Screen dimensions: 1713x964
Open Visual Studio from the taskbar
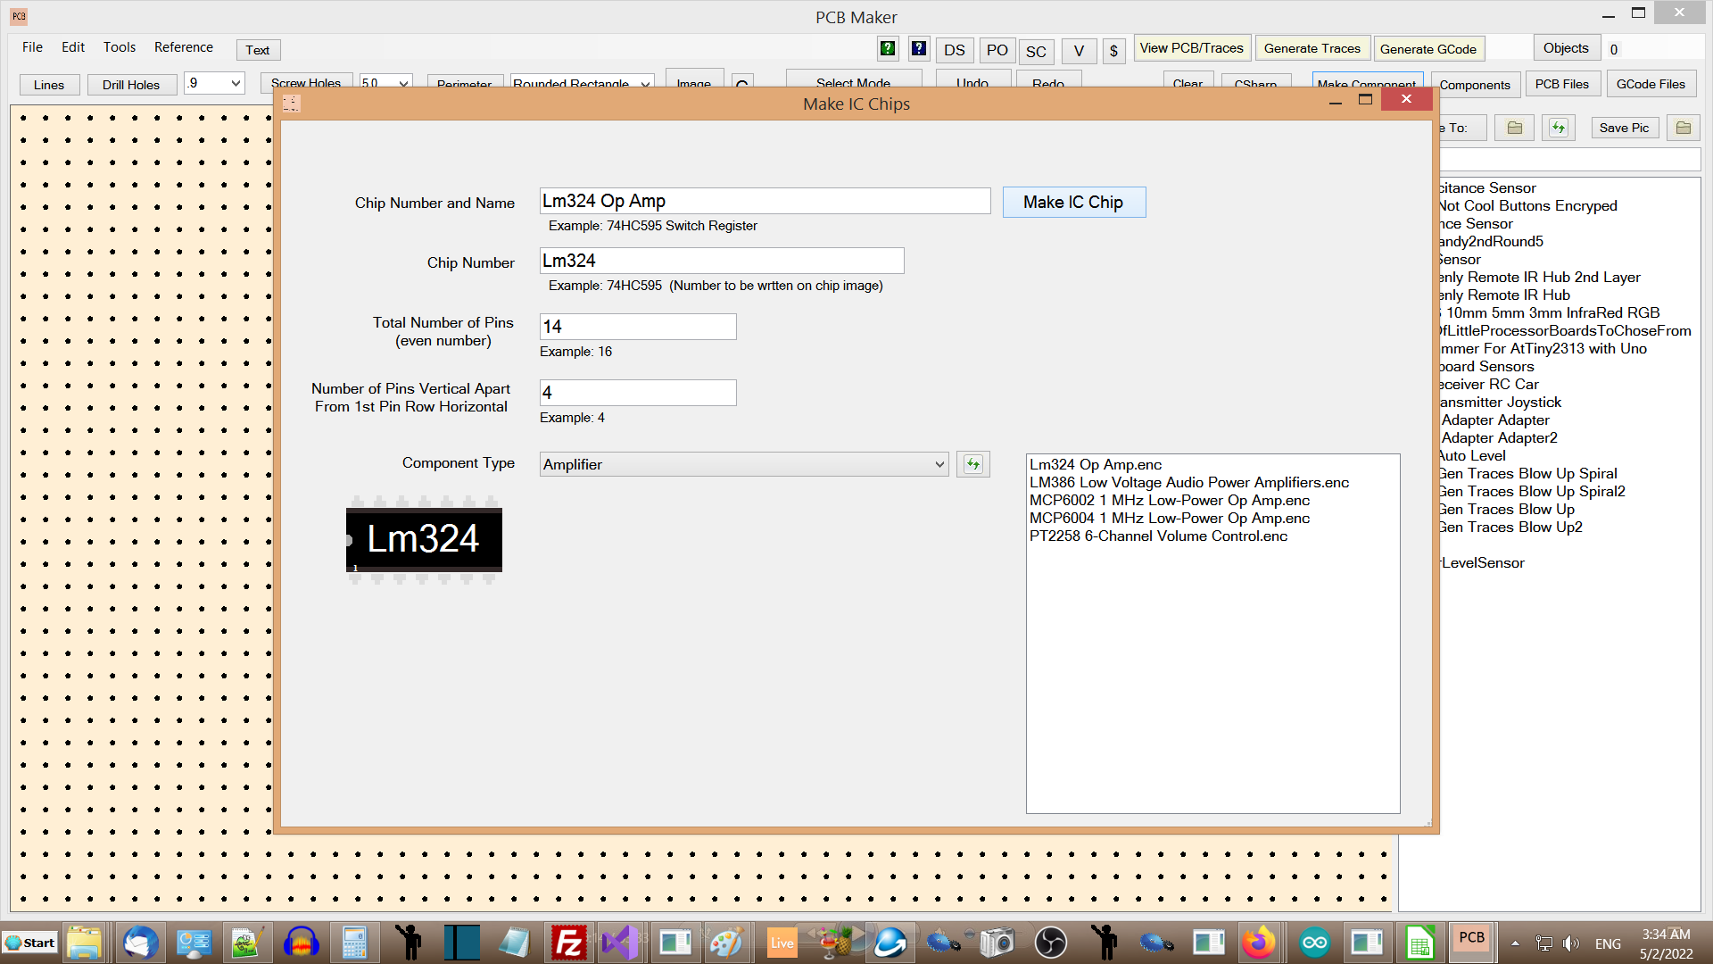click(x=620, y=943)
